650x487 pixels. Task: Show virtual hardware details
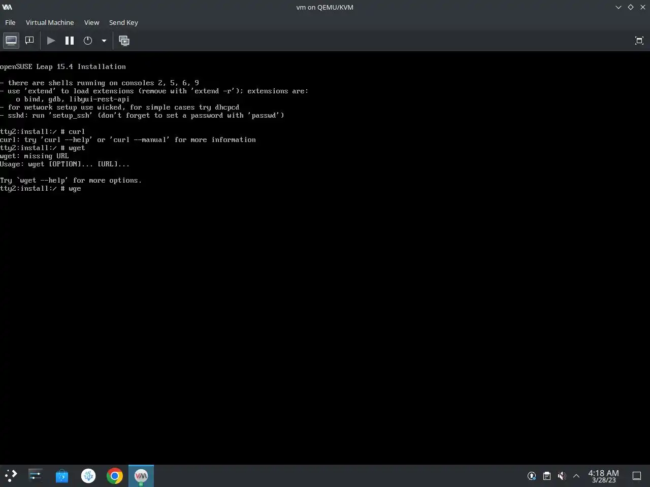point(29,41)
